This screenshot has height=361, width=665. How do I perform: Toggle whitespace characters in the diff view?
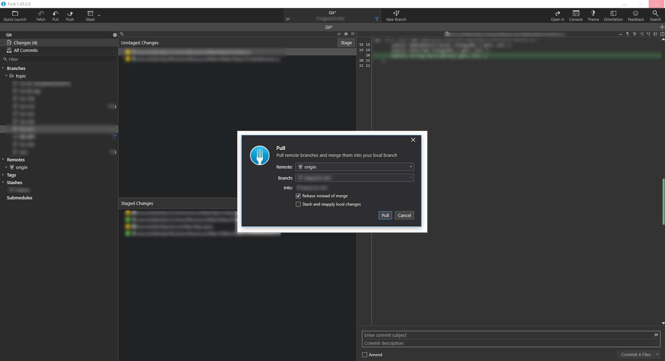[x=628, y=34]
